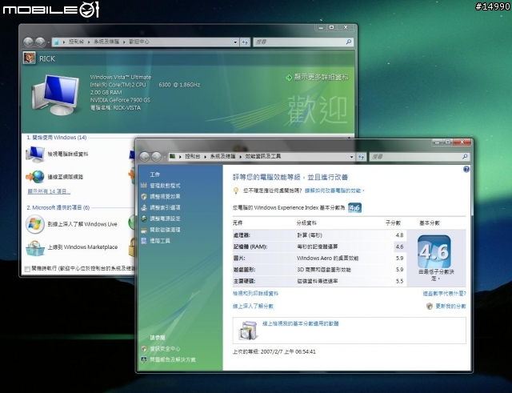Click the small 4.6 score badge beside Windows Experience Index
The image size is (512, 393).
point(354,208)
